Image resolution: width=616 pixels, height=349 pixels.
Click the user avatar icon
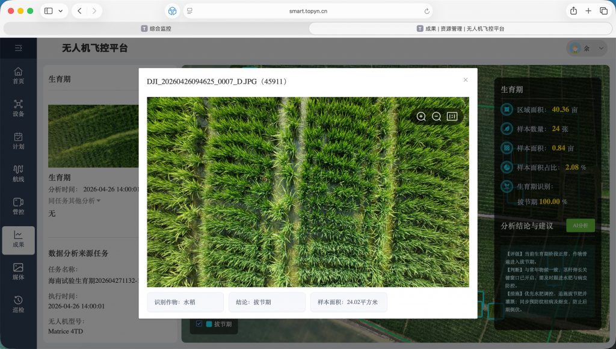(575, 48)
